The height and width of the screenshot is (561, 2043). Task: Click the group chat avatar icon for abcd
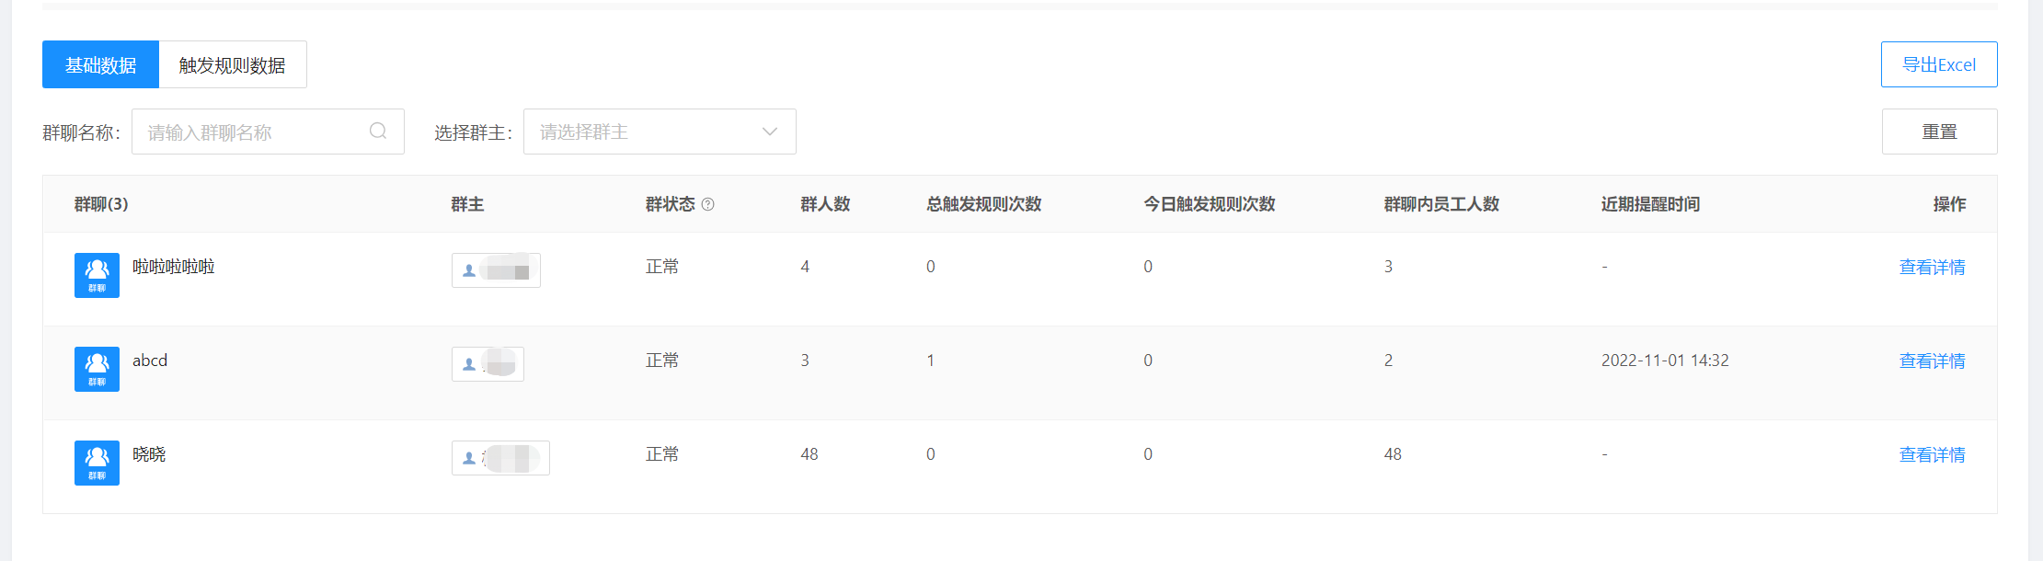[x=97, y=369]
